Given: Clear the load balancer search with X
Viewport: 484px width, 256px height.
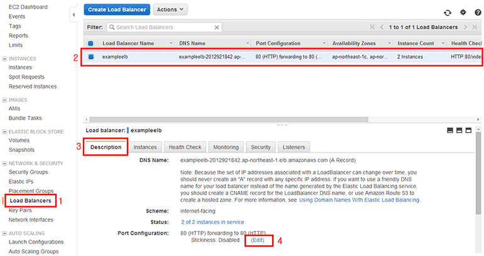Looking at the screenshot, I should click(x=217, y=28).
